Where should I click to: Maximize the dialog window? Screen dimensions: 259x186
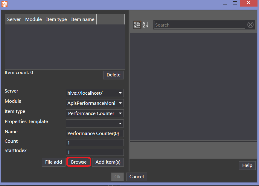pos(235,3)
